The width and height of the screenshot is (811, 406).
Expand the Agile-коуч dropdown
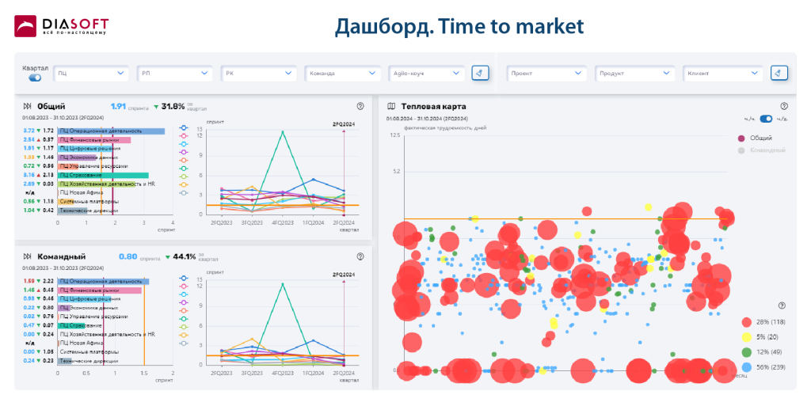426,74
